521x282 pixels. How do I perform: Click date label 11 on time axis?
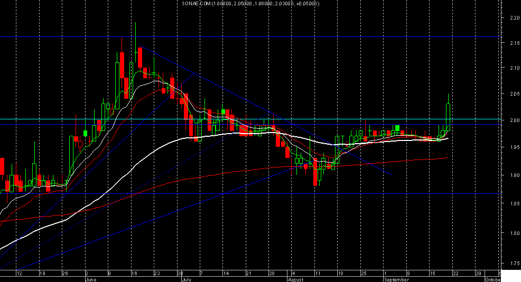pos(318,274)
